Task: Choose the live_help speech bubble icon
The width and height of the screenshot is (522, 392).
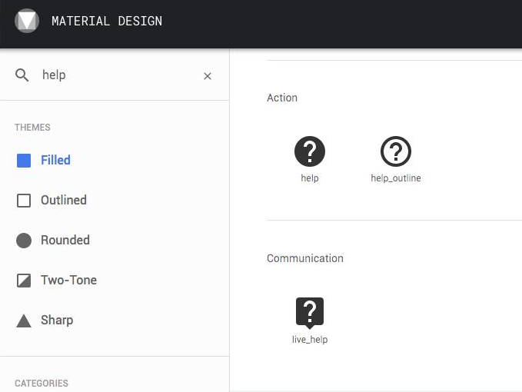Action: click(x=310, y=312)
